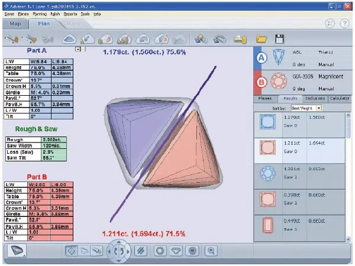
Task: Open the Planning menu
Action: (40, 14)
